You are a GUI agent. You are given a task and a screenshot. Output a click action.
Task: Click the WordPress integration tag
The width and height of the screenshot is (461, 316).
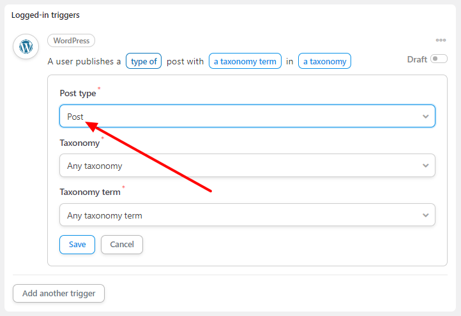click(x=71, y=41)
